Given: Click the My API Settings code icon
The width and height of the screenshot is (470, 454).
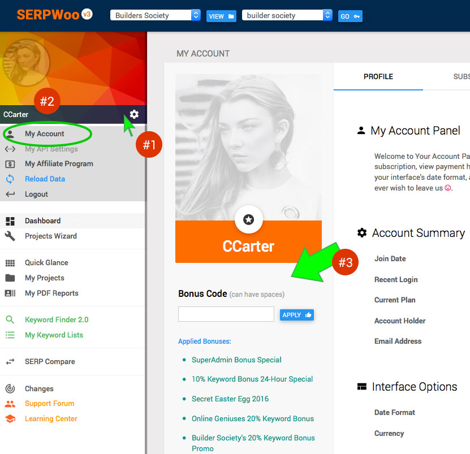Looking at the screenshot, I should [10, 149].
